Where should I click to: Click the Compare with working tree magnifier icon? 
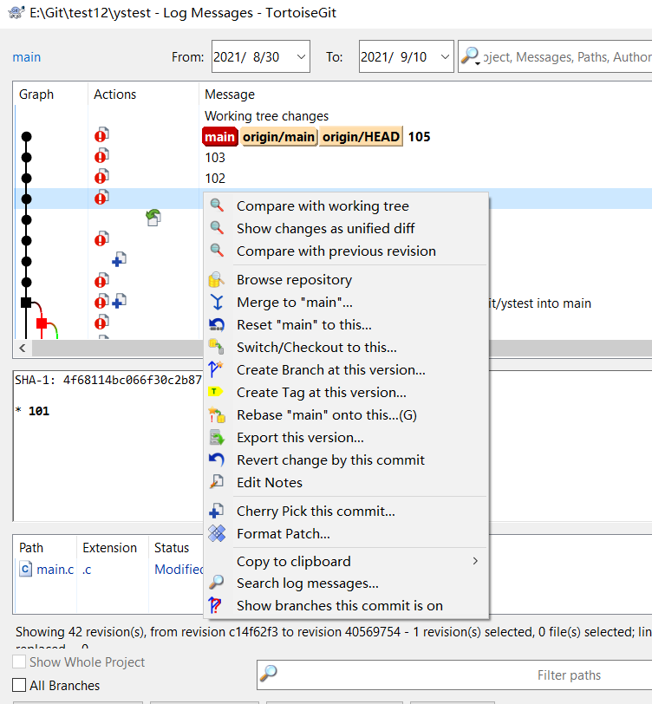[217, 205]
